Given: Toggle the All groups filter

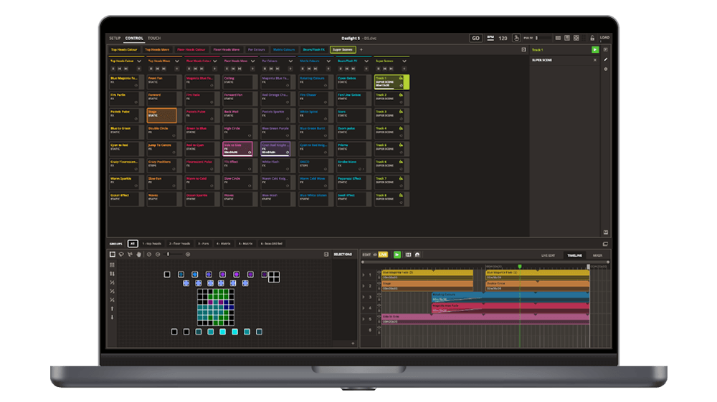Looking at the screenshot, I should click(132, 243).
